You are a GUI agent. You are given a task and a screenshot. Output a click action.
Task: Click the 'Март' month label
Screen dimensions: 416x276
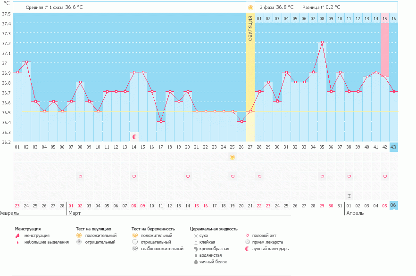tap(75, 213)
